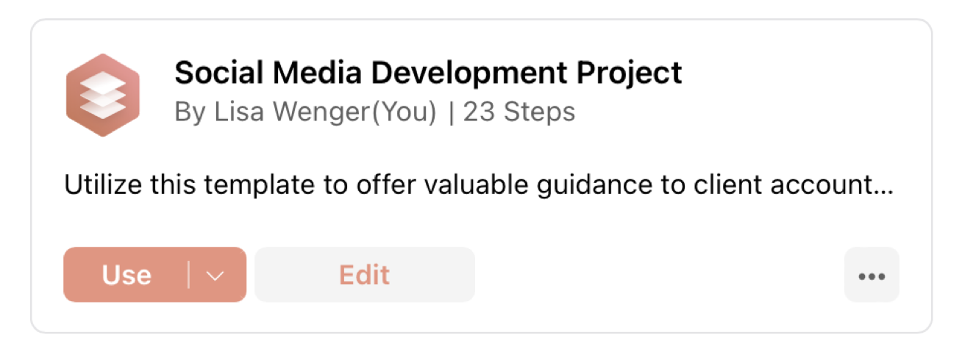The height and width of the screenshot is (354, 962).
Task: Click the Edit button
Action: (365, 275)
